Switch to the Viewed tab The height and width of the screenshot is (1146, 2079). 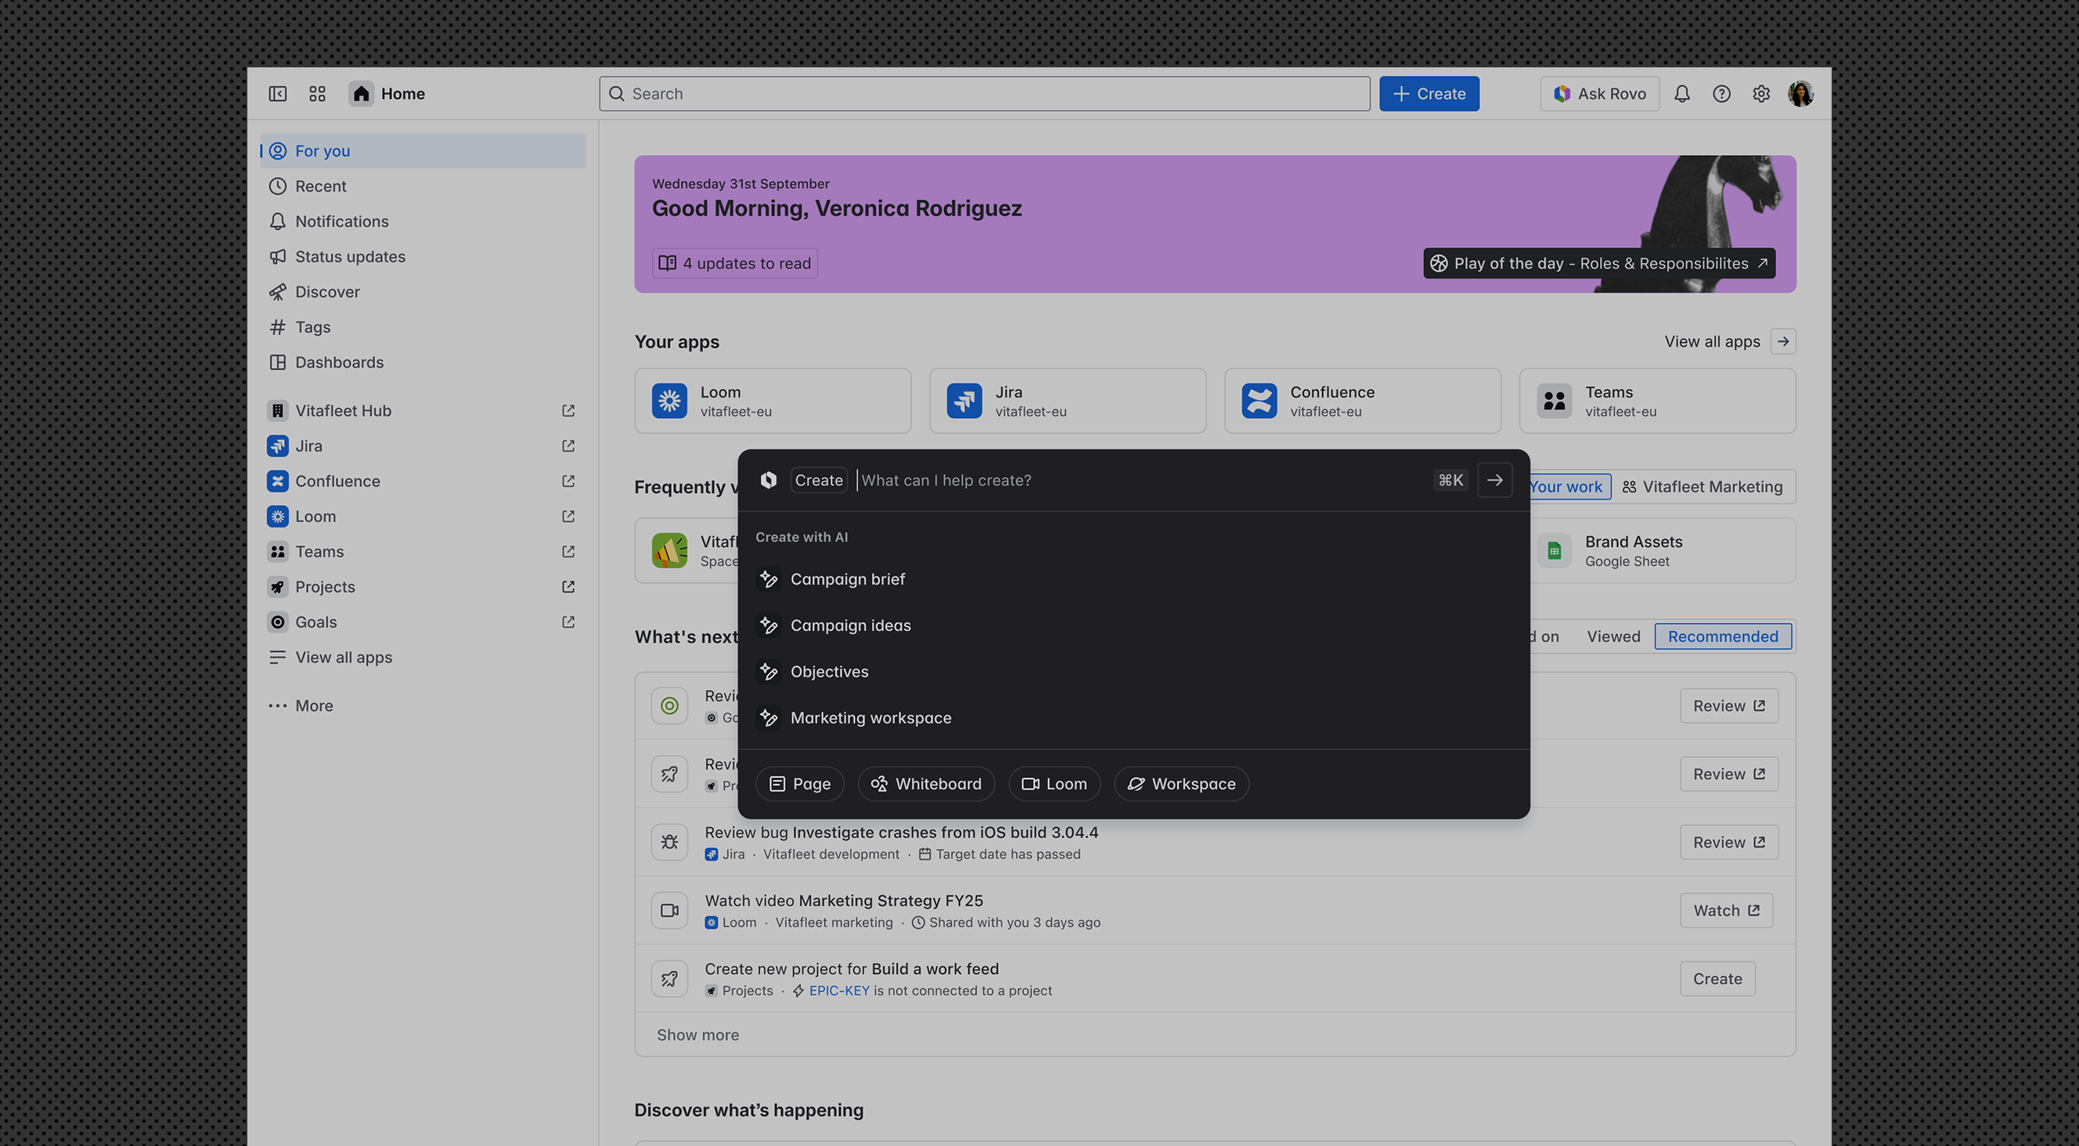click(x=1612, y=636)
